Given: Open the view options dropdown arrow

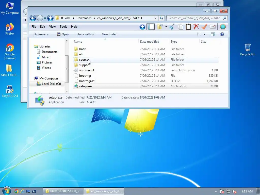Looking at the screenshot, I should tap(204, 34).
